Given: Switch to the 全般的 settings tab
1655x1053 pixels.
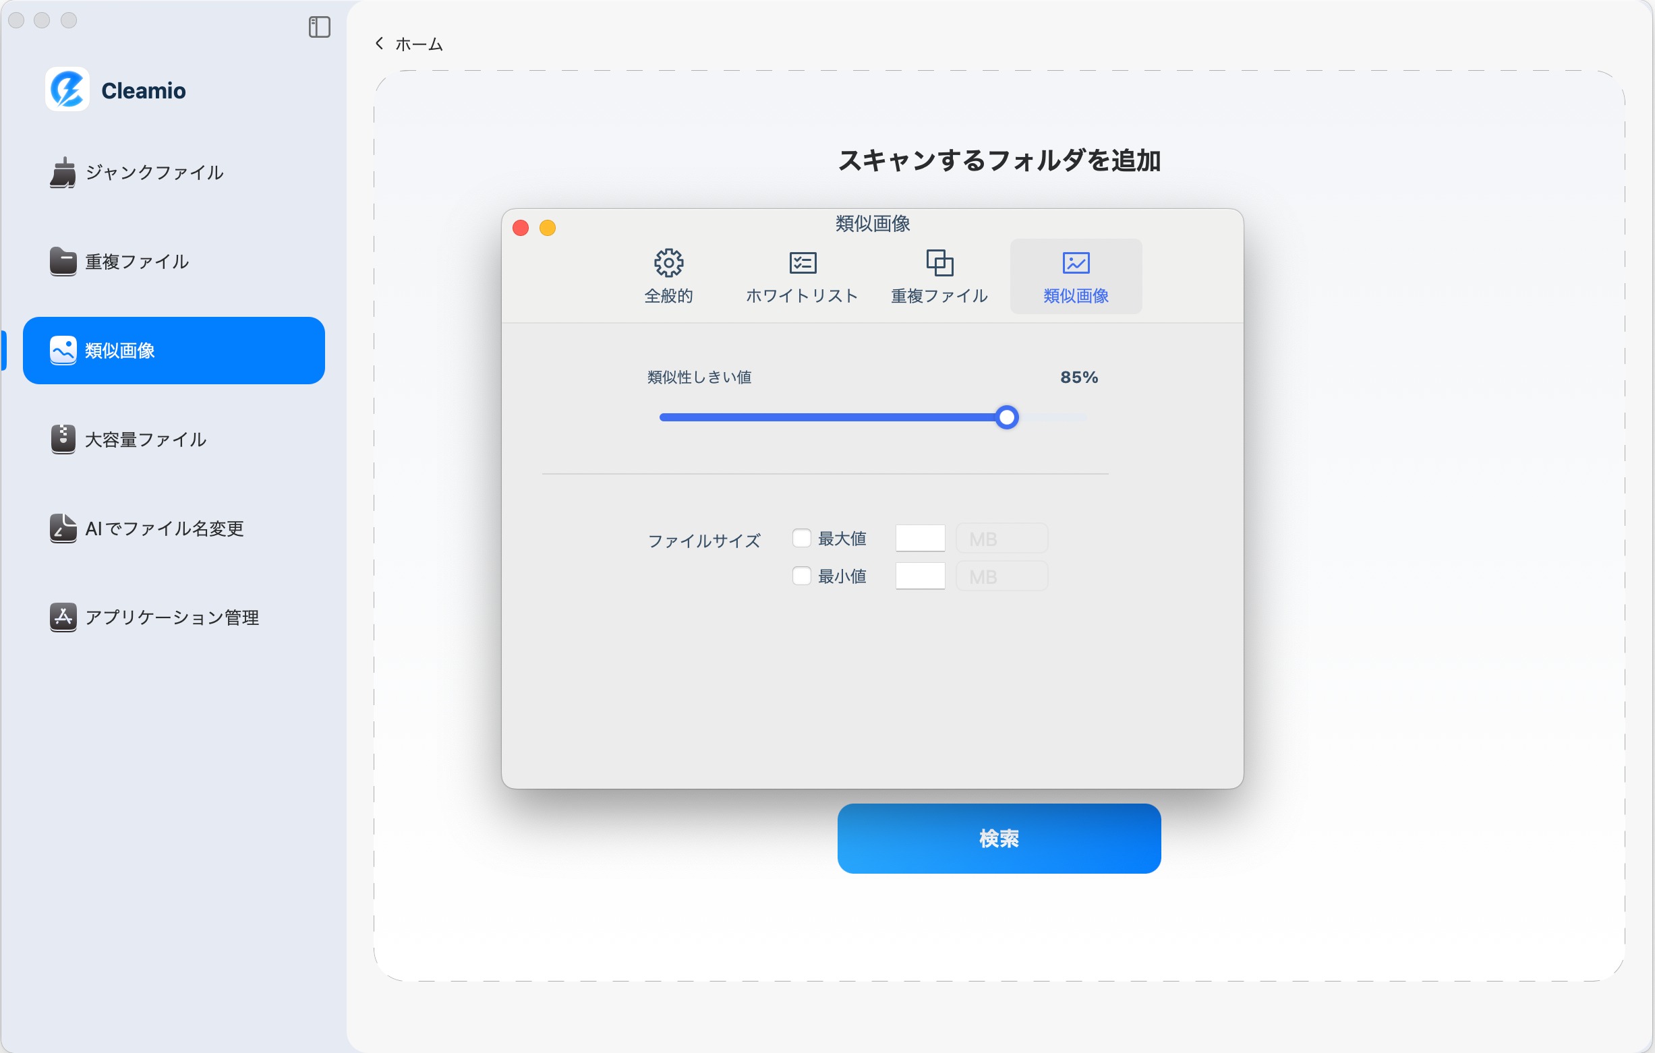Looking at the screenshot, I should [x=668, y=276].
